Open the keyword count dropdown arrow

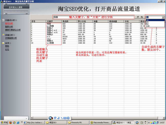coord(163,17)
